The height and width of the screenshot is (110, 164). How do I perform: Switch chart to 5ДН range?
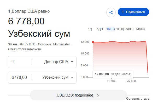(100, 29)
